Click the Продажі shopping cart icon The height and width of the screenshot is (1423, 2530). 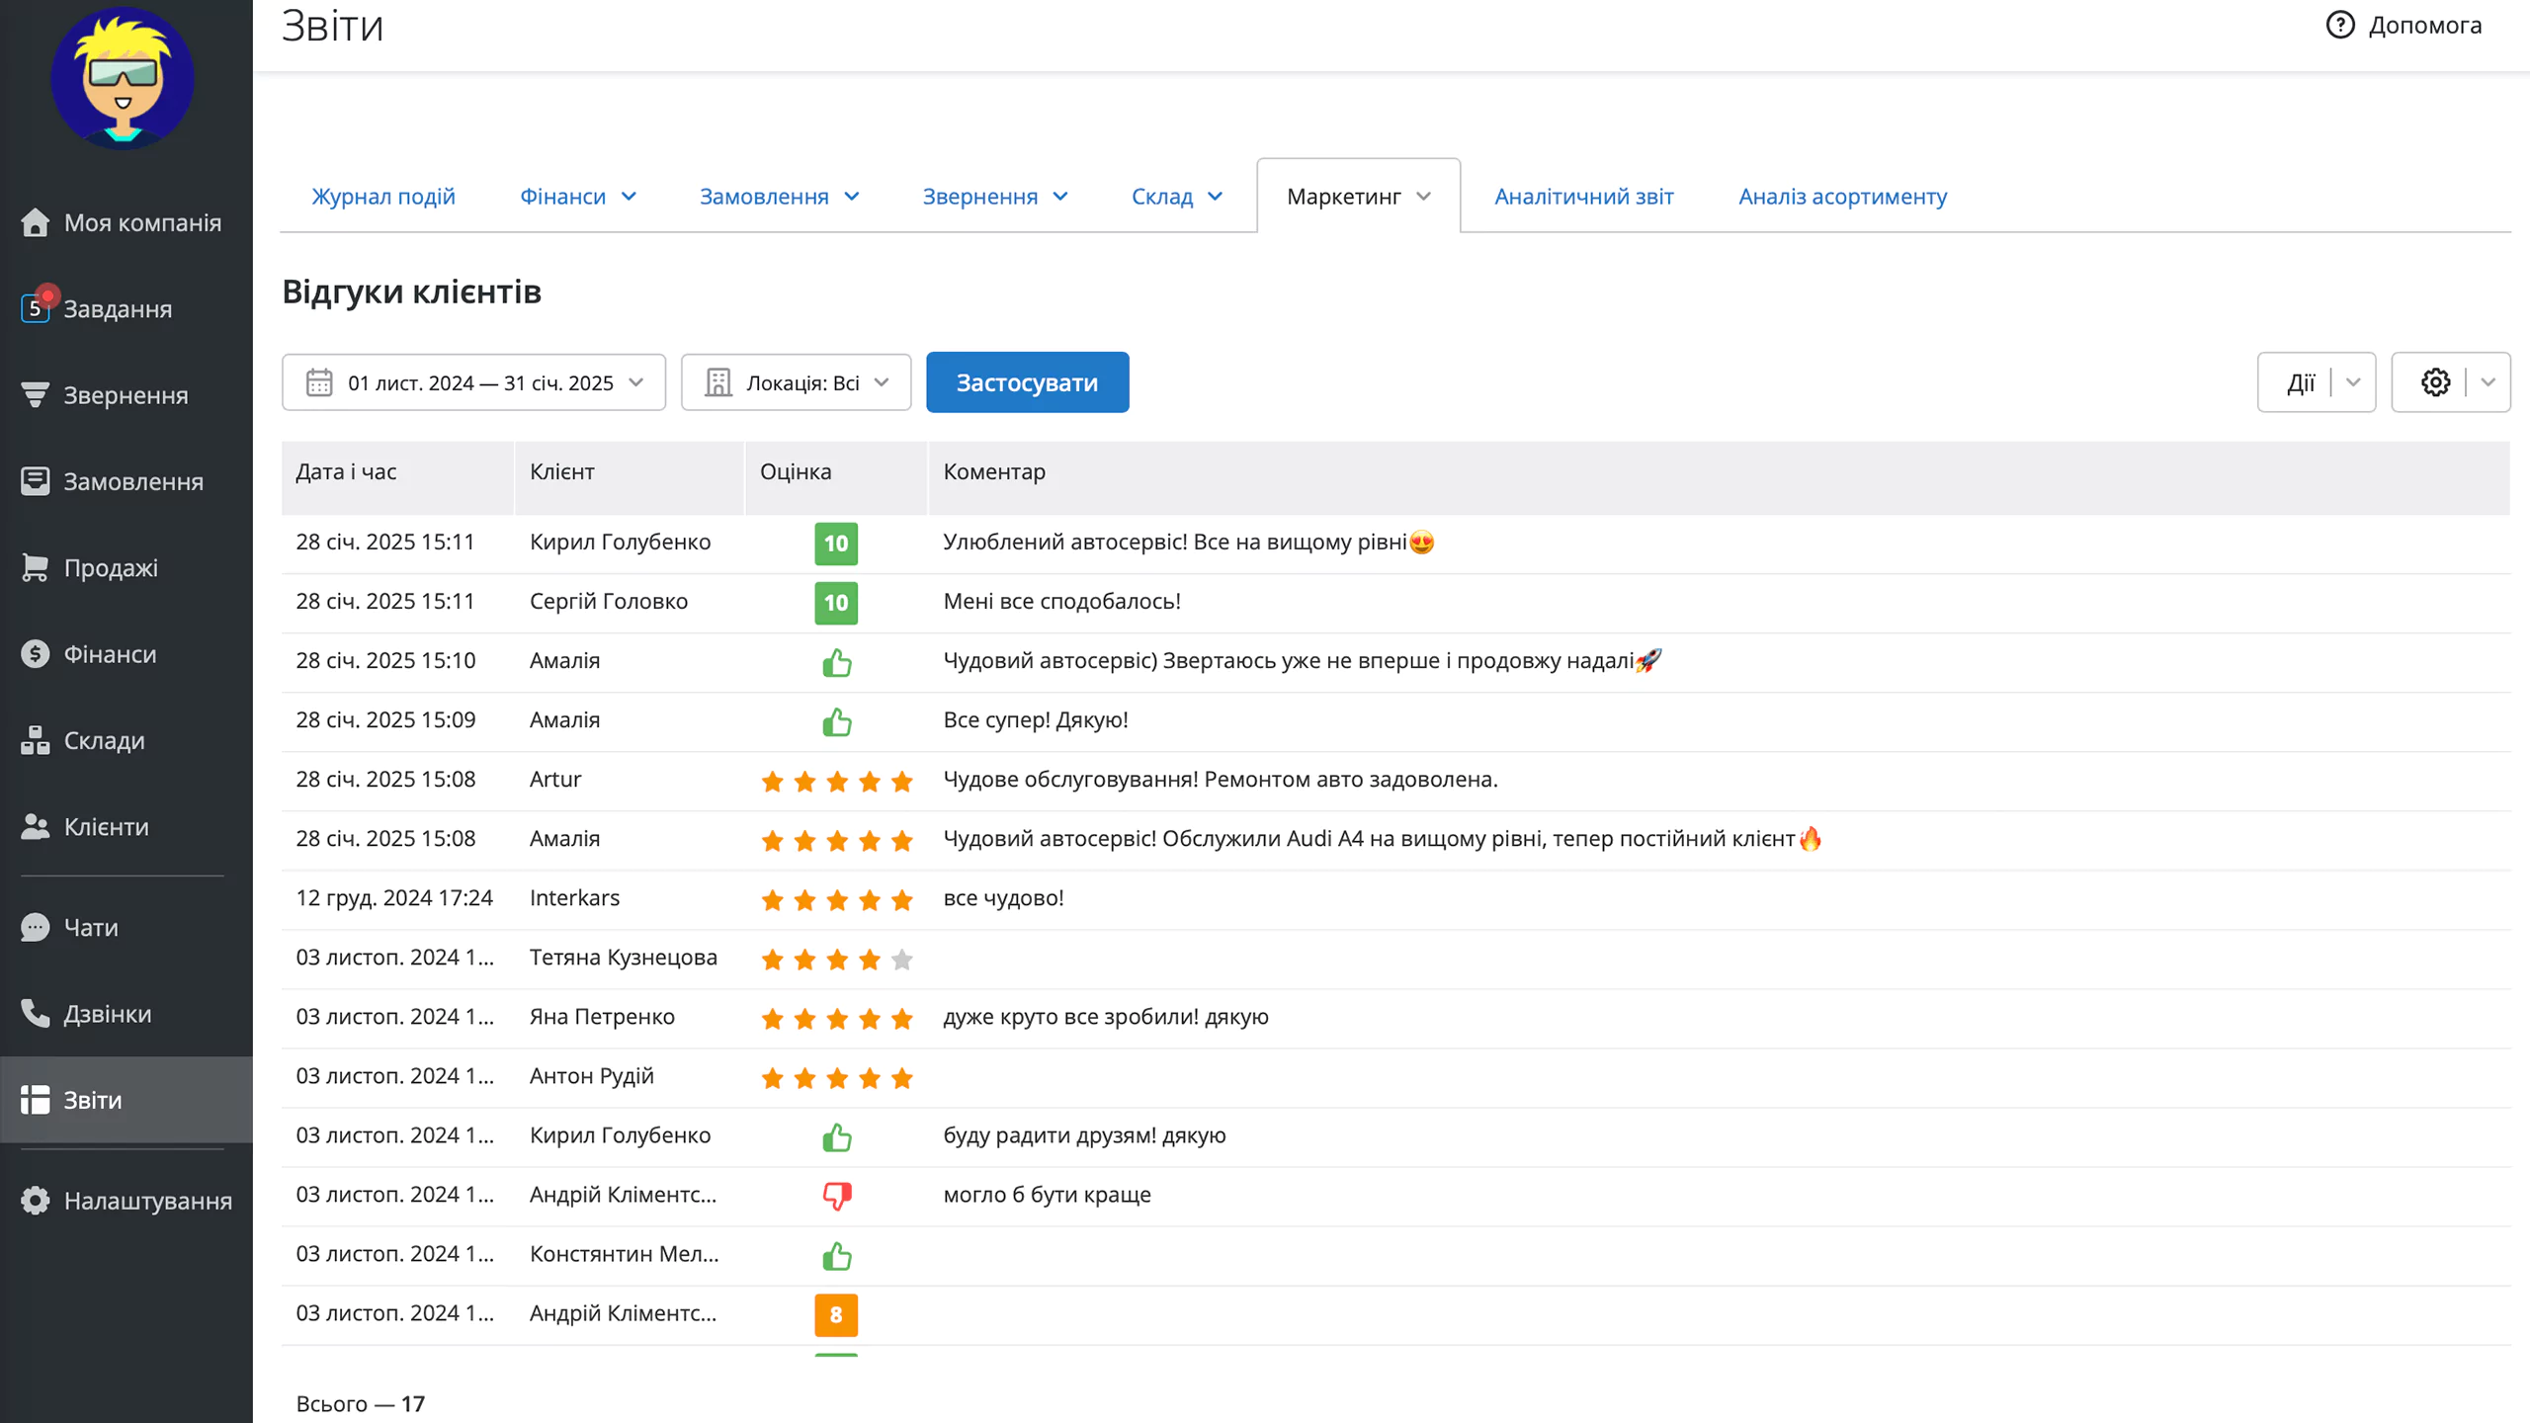(35, 567)
